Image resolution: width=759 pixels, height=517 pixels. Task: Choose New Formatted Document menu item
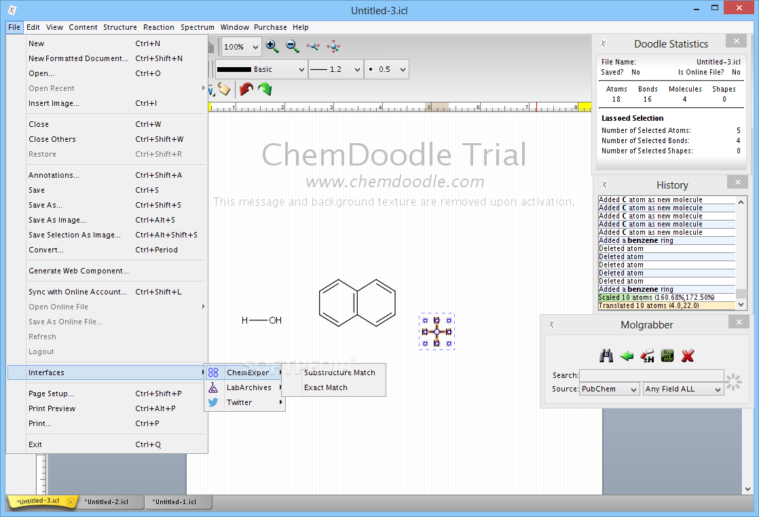click(x=107, y=58)
